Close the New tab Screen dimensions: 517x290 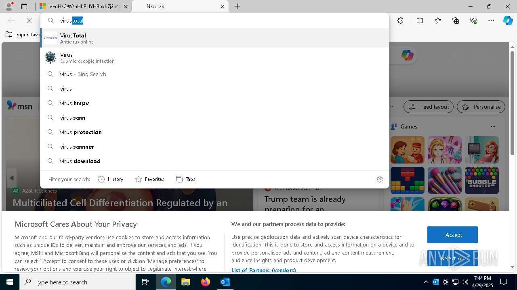(222, 6)
